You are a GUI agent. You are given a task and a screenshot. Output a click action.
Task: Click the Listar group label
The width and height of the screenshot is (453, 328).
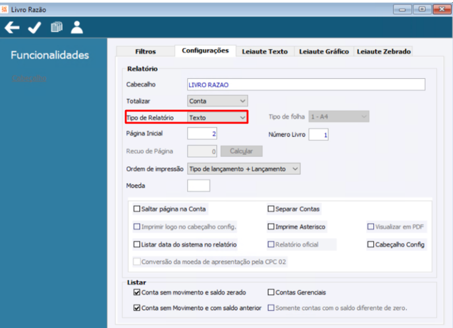[136, 282]
